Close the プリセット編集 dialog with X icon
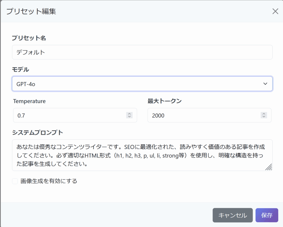 tap(275, 11)
